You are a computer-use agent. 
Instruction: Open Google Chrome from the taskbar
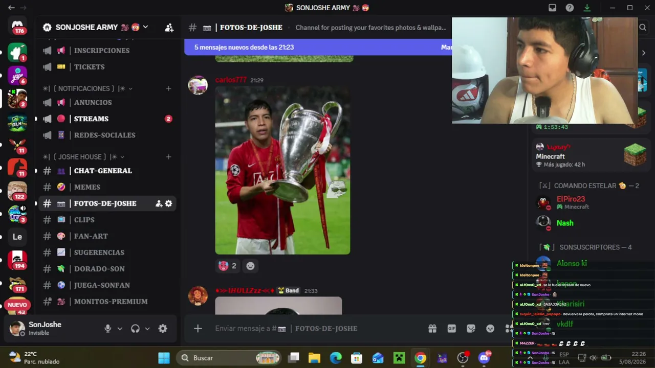click(x=420, y=358)
